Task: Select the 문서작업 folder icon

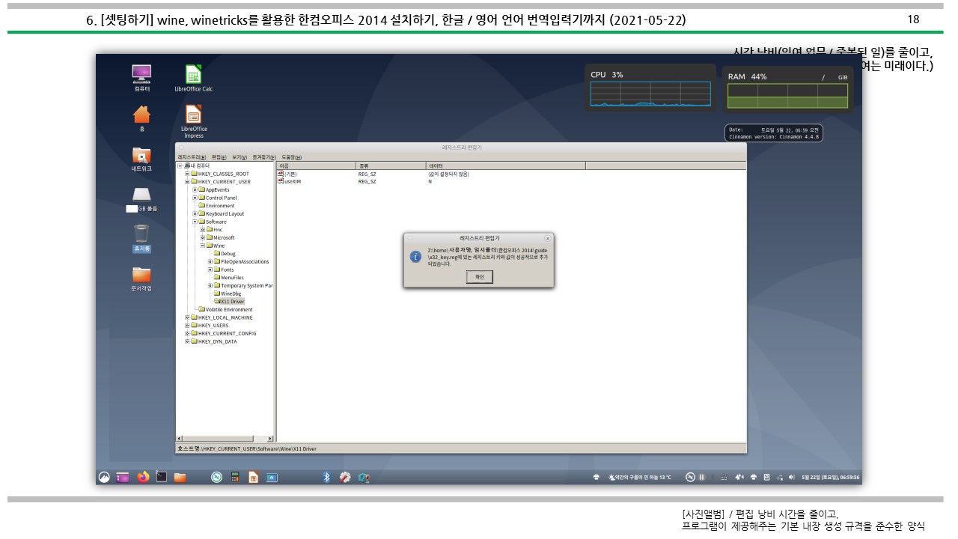Action: pos(141,278)
